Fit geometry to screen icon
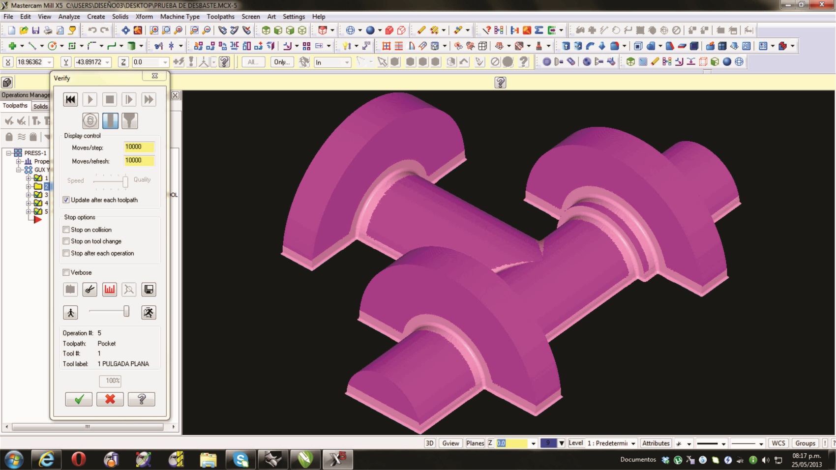Viewport: 836px width, 470px height. click(126, 30)
